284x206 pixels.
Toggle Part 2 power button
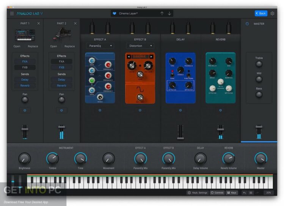tap(61, 110)
